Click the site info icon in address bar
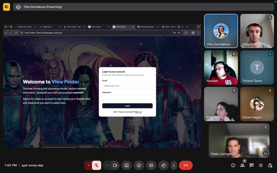Viewport: 277px width, 173px height. (x=22, y=33)
